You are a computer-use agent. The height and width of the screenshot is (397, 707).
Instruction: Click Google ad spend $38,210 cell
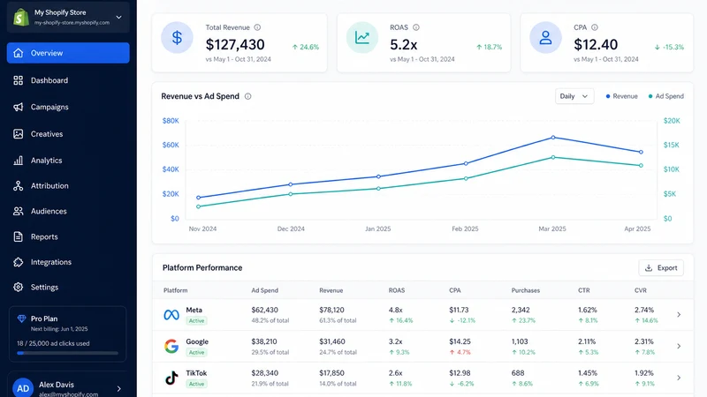click(x=264, y=341)
